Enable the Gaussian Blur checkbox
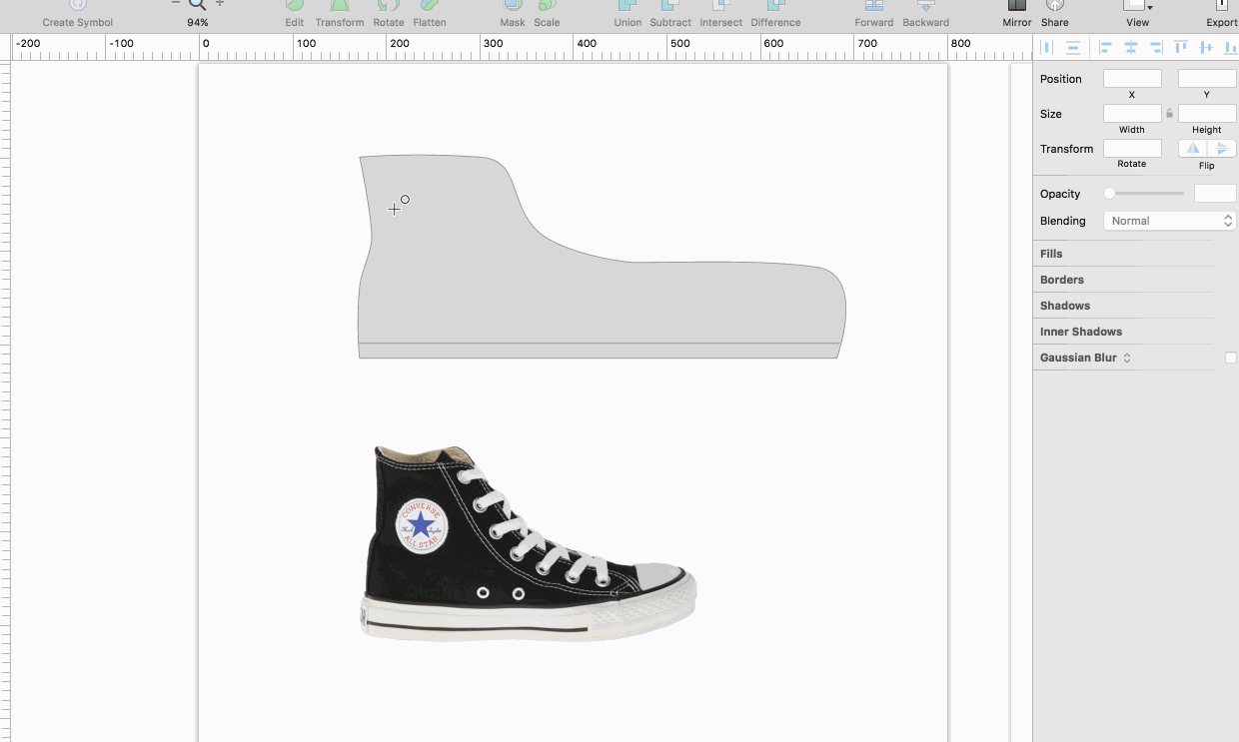 (1231, 358)
